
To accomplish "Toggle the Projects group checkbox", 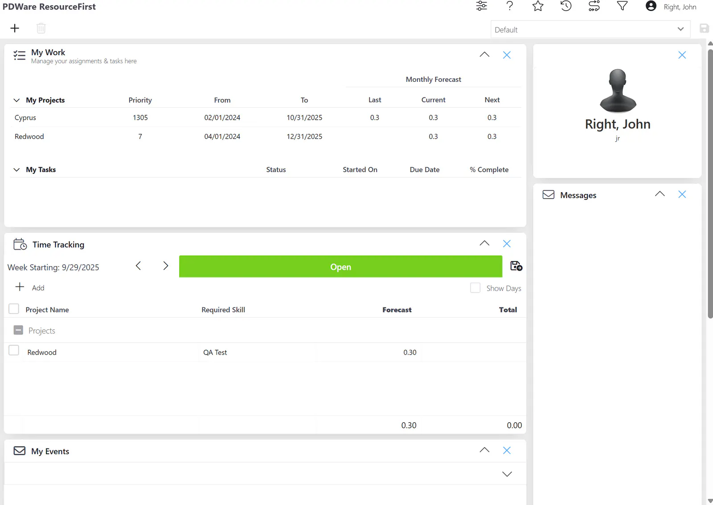I will pyautogui.click(x=18, y=330).
